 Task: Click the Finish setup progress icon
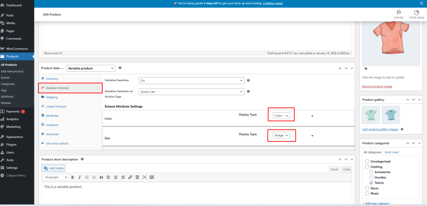[x=417, y=13]
